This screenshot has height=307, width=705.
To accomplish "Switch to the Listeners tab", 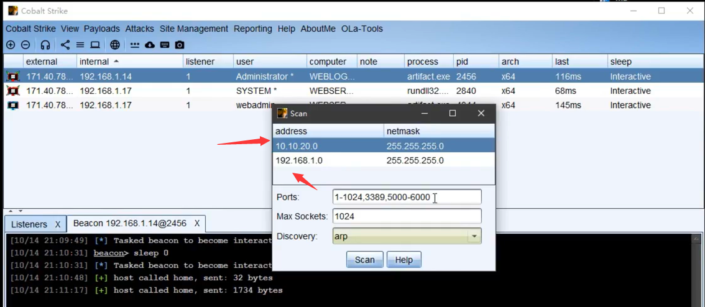I will point(29,224).
